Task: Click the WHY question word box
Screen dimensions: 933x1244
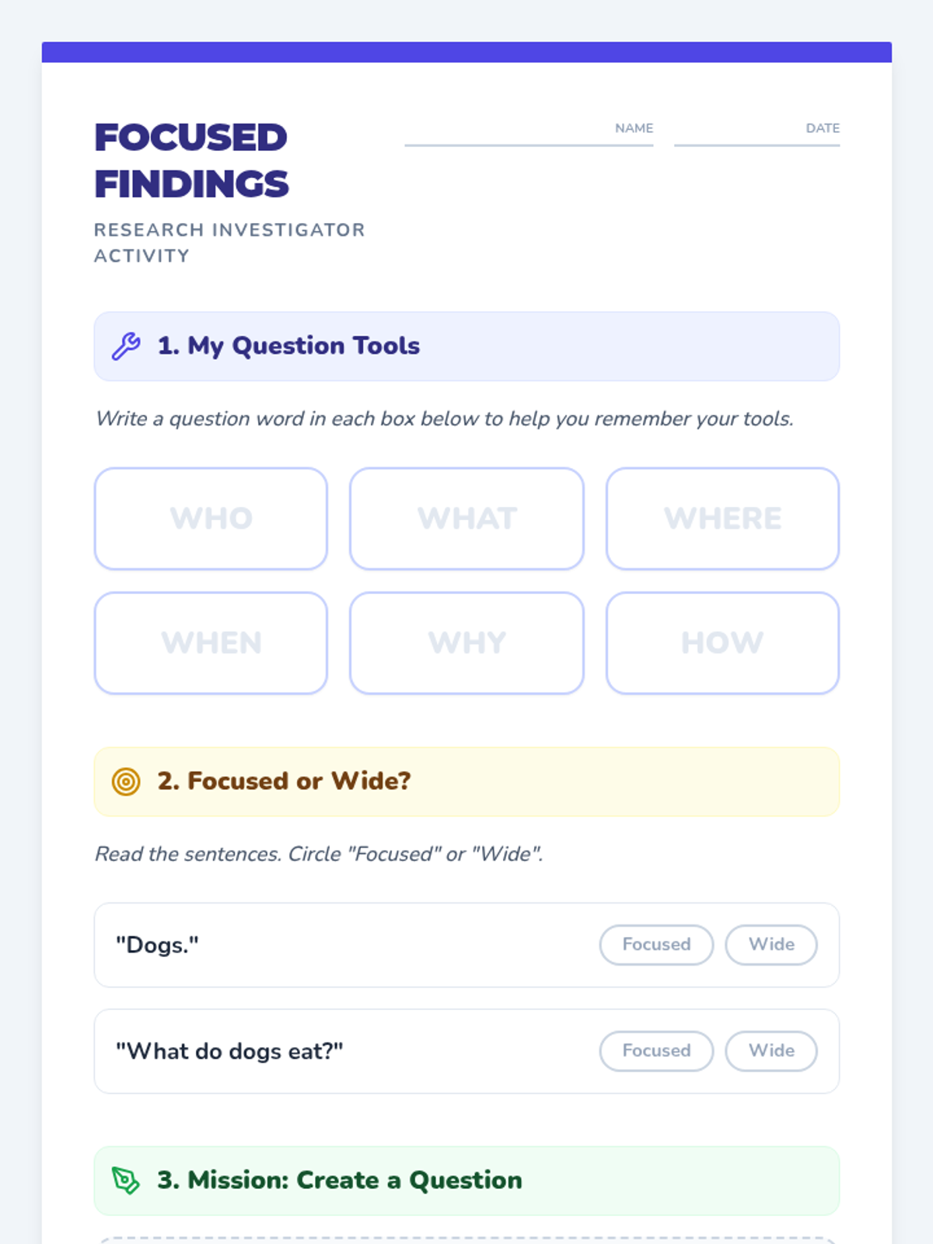Action: click(x=466, y=643)
